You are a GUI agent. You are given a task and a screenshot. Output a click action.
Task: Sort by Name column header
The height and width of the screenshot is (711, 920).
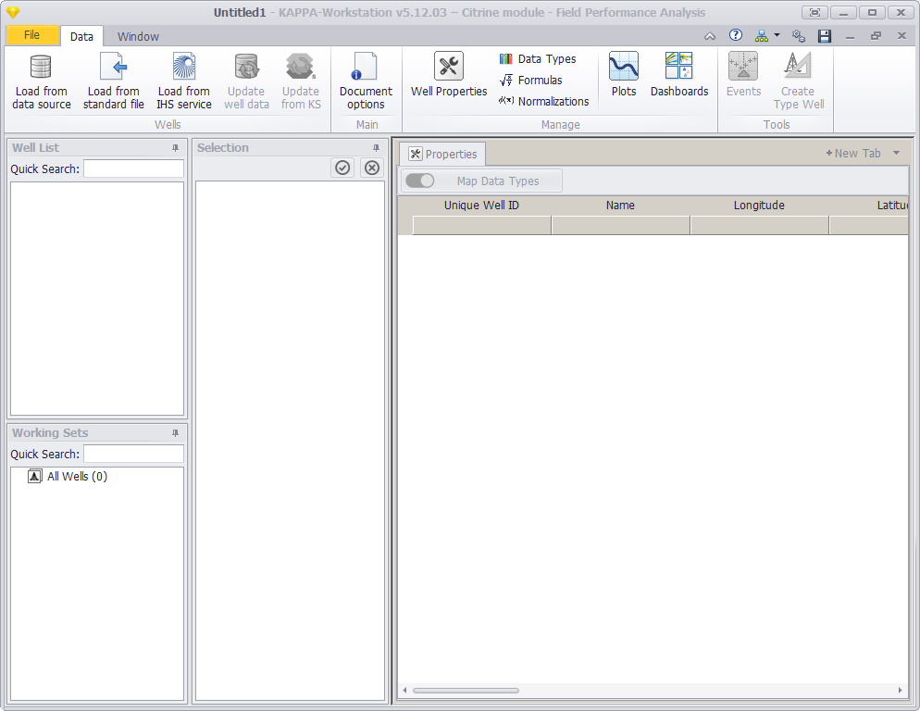tap(621, 205)
